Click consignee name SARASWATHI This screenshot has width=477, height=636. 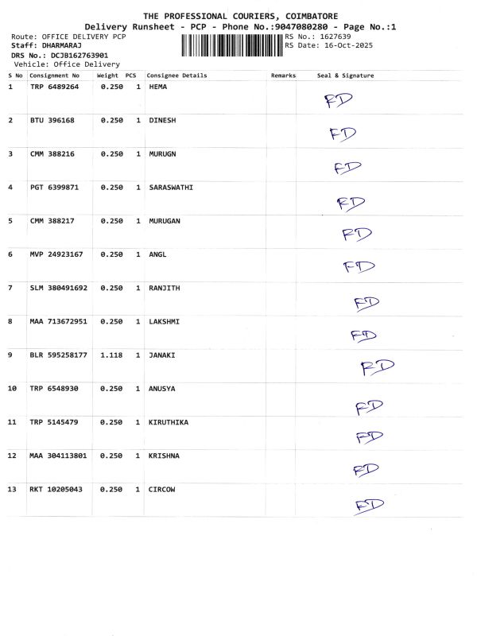pos(171,187)
